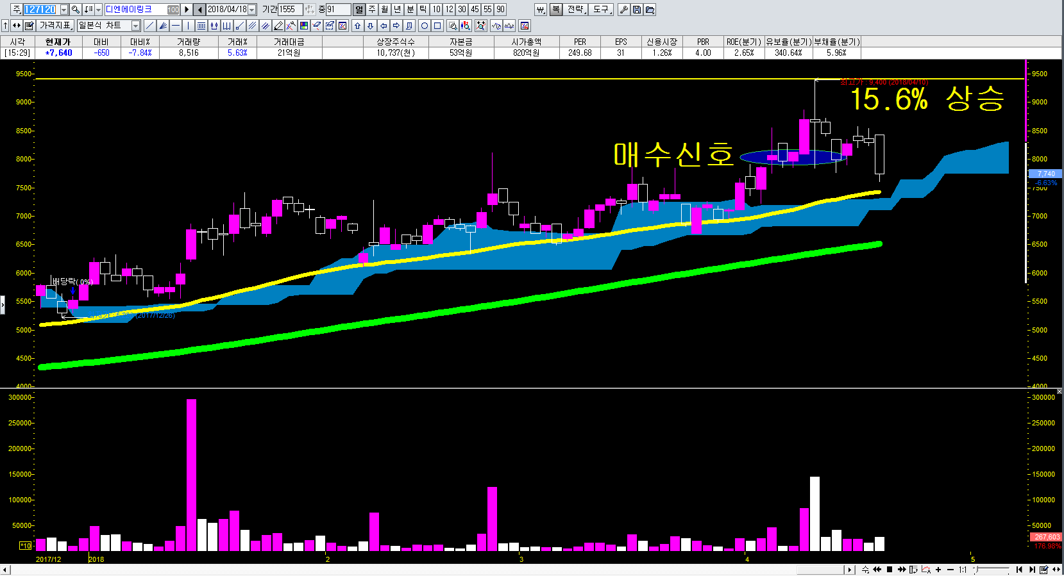
Task: Toggle the 복 (adjusted price) button
Action: 556,10
